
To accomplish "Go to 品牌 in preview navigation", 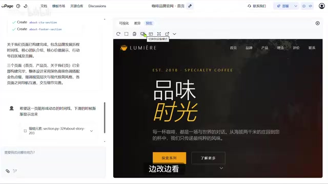I will [x=249, y=48].
